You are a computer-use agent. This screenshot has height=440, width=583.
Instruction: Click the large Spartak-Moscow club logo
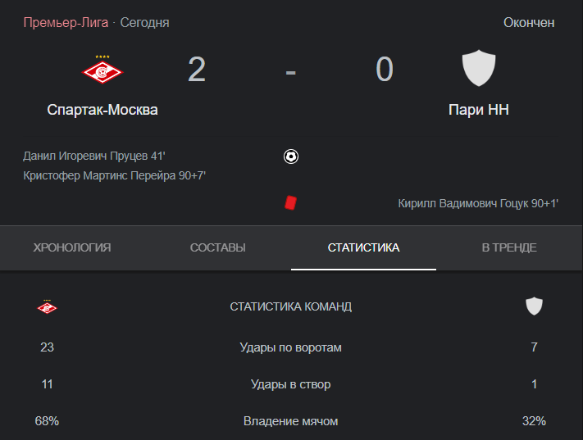pos(102,70)
